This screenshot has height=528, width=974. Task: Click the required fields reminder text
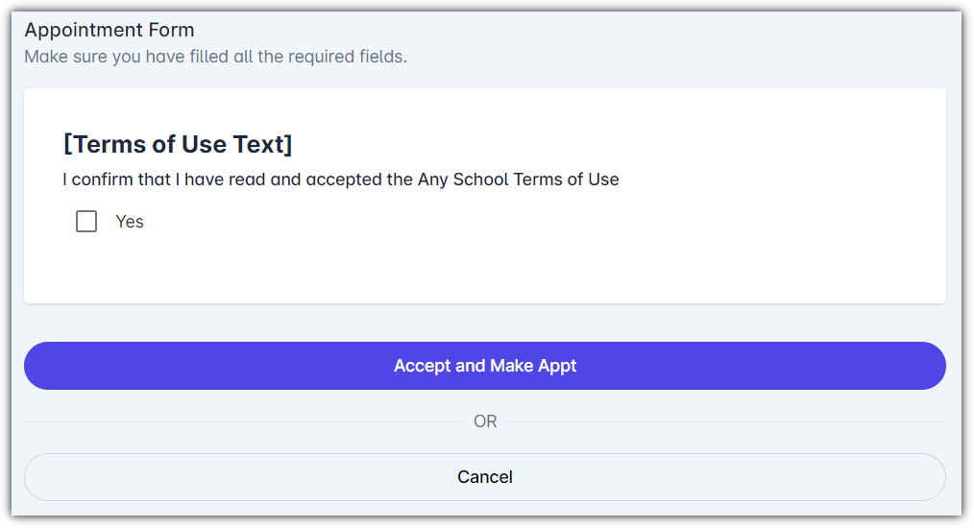(215, 57)
